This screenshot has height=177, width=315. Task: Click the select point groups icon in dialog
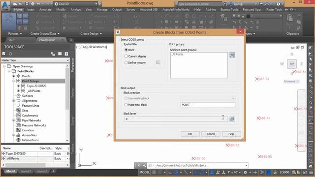pyautogui.click(x=232, y=55)
